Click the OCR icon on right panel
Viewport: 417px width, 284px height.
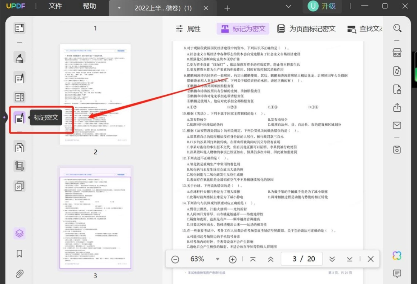point(397,53)
